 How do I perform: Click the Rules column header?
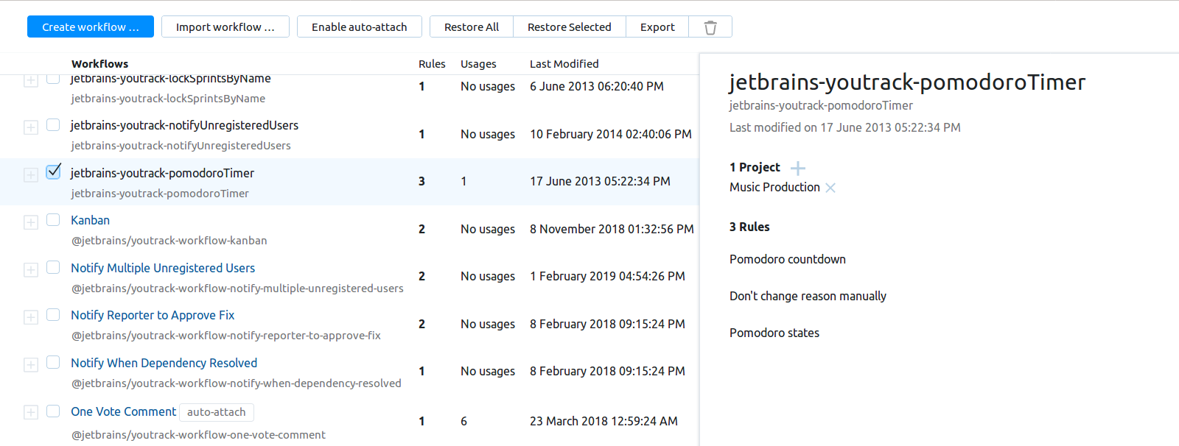click(432, 64)
